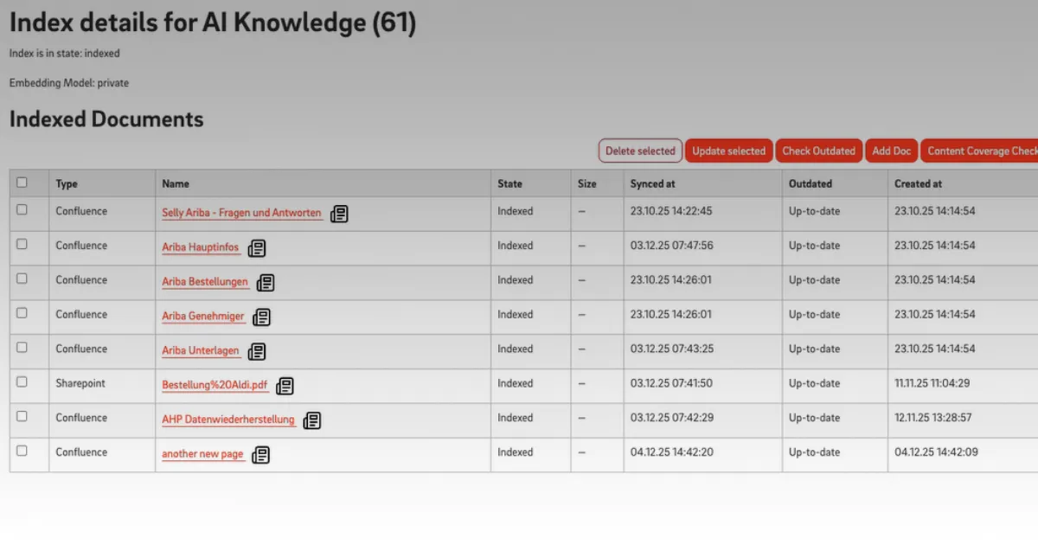Click the Update selected button
Viewport: 1038px width, 545px height.
[728, 151]
